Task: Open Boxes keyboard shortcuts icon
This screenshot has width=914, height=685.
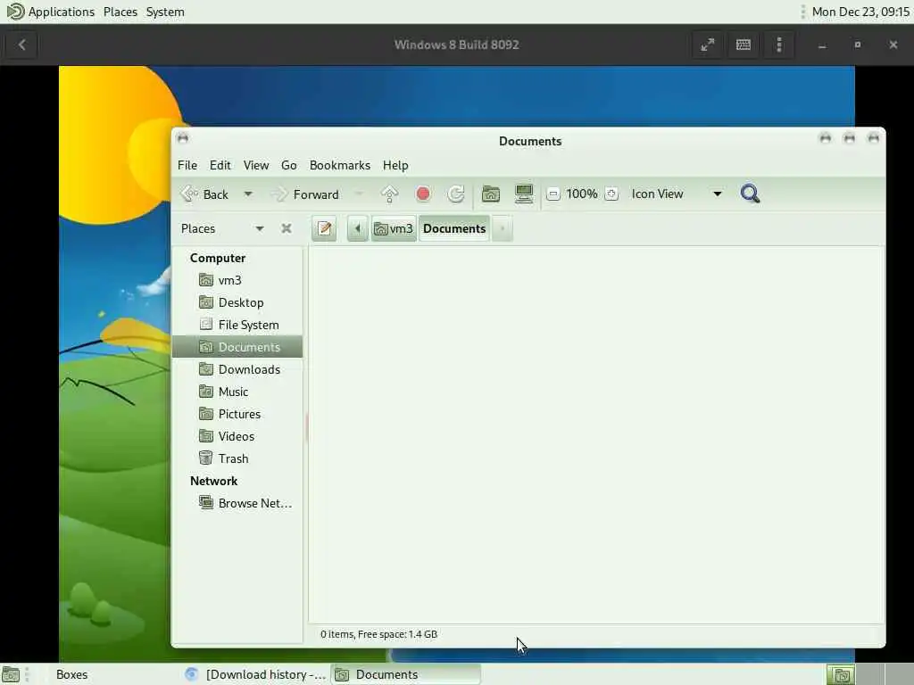Action: pyautogui.click(x=744, y=45)
